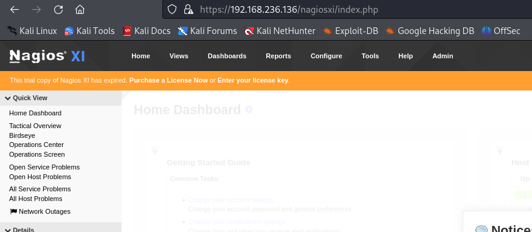Open Tactical Overview in sidebar
Viewport: 532px width, 232px height.
click(x=35, y=126)
